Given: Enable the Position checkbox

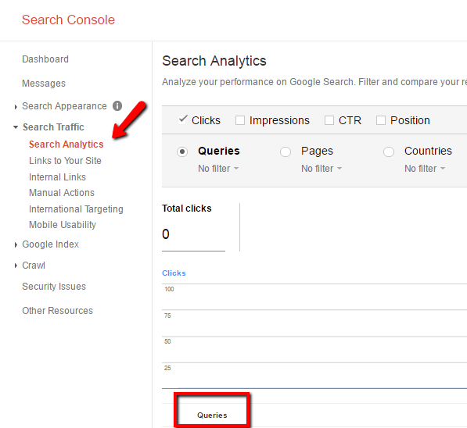Looking at the screenshot, I should click(x=381, y=120).
